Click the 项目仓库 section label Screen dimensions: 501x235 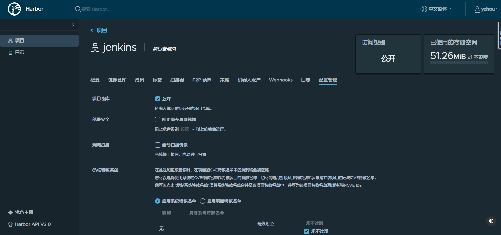(101, 99)
